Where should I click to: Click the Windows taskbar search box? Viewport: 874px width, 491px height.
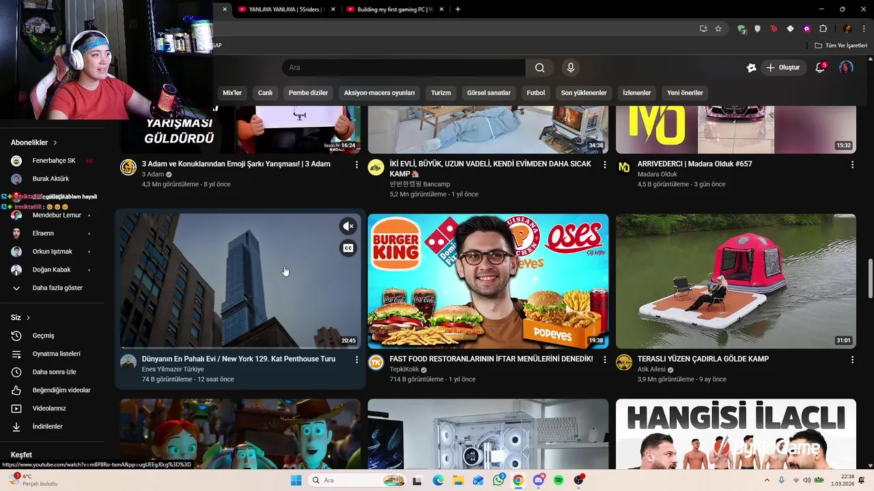[x=356, y=480]
